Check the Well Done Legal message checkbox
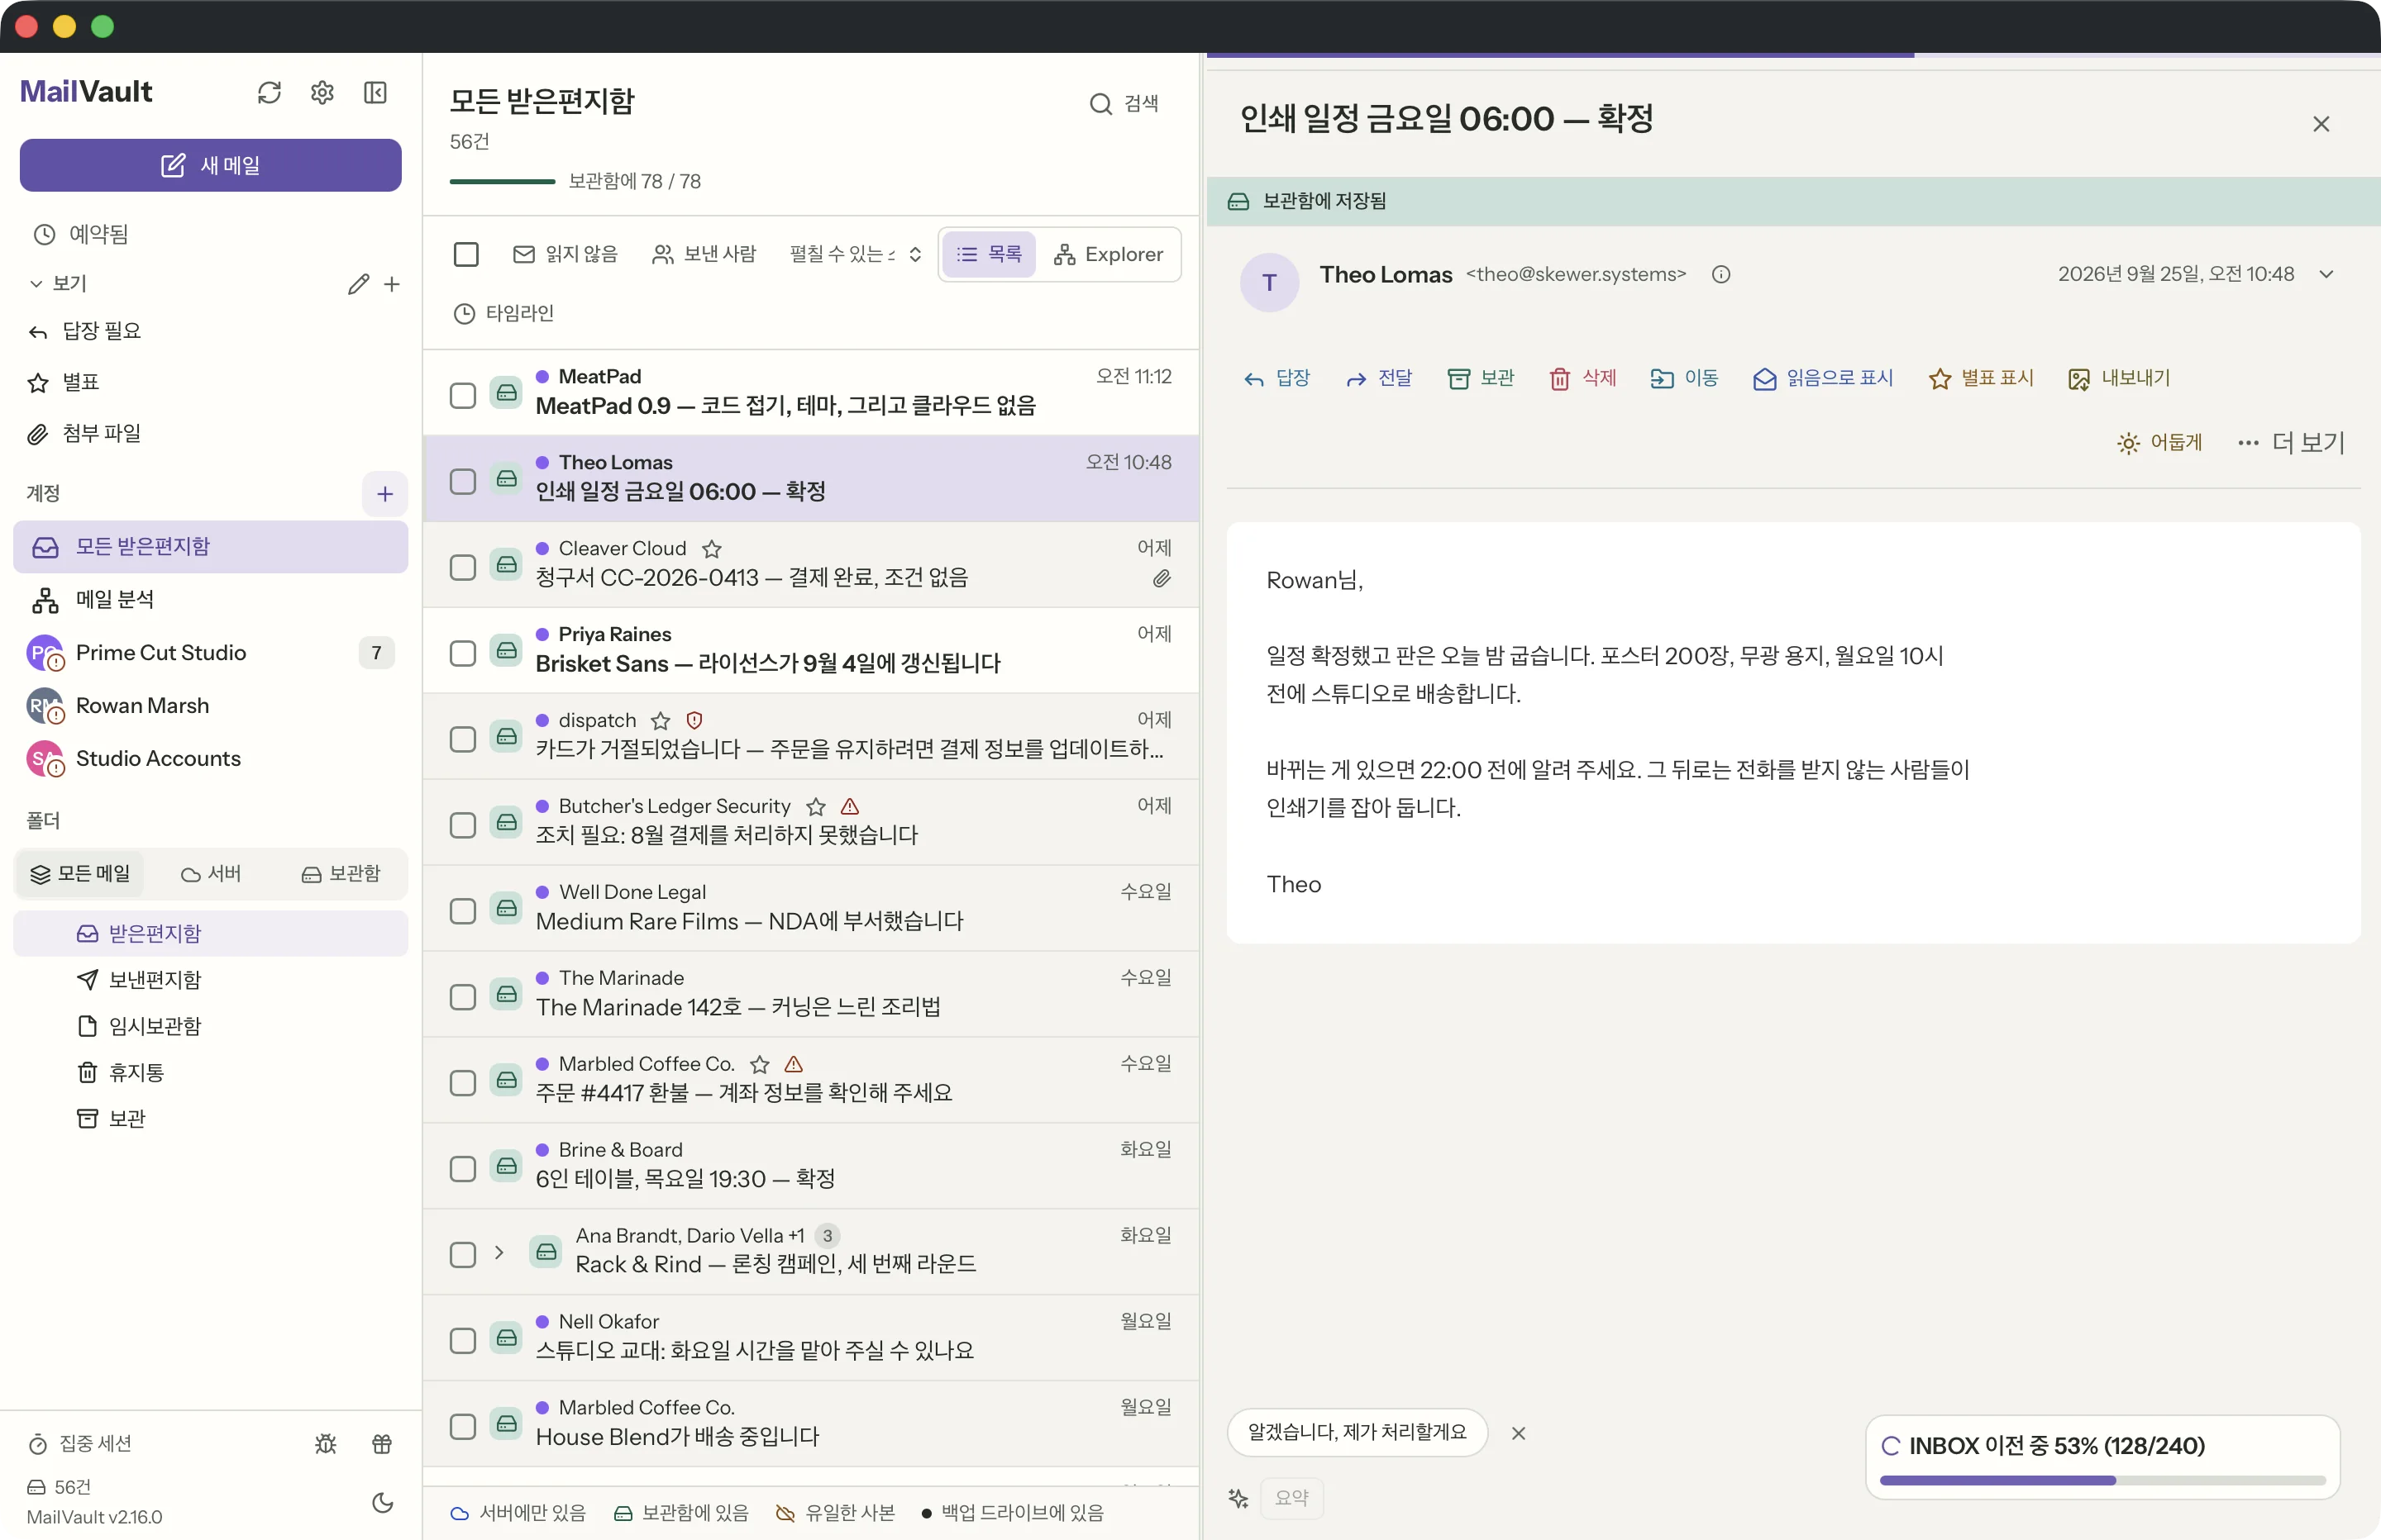Viewport: 2381px width, 1540px height. [x=462, y=911]
